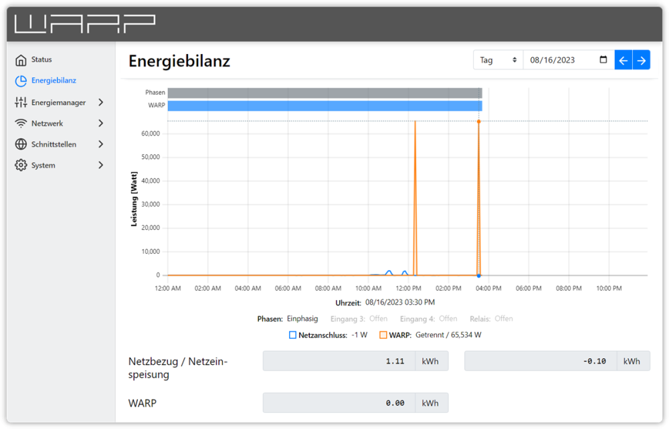This screenshot has width=669, height=429.
Task: Toggle the Netzanschluss legend checkbox
Action: pyautogui.click(x=292, y=335)
